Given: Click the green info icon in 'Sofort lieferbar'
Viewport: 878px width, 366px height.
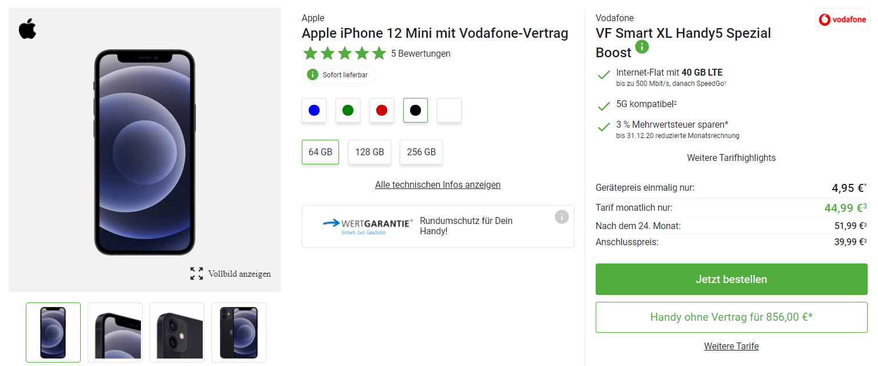Looking at the screenshot, I should (312, 74).
